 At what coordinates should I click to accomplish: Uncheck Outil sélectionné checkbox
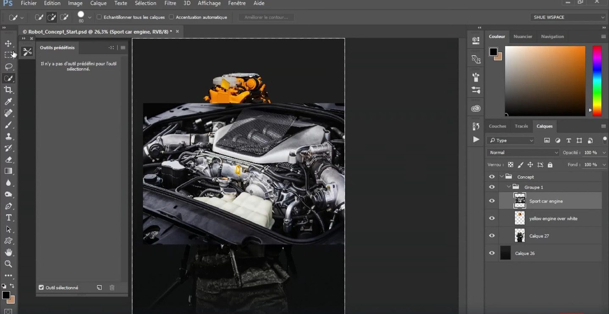tap(41, 287)
